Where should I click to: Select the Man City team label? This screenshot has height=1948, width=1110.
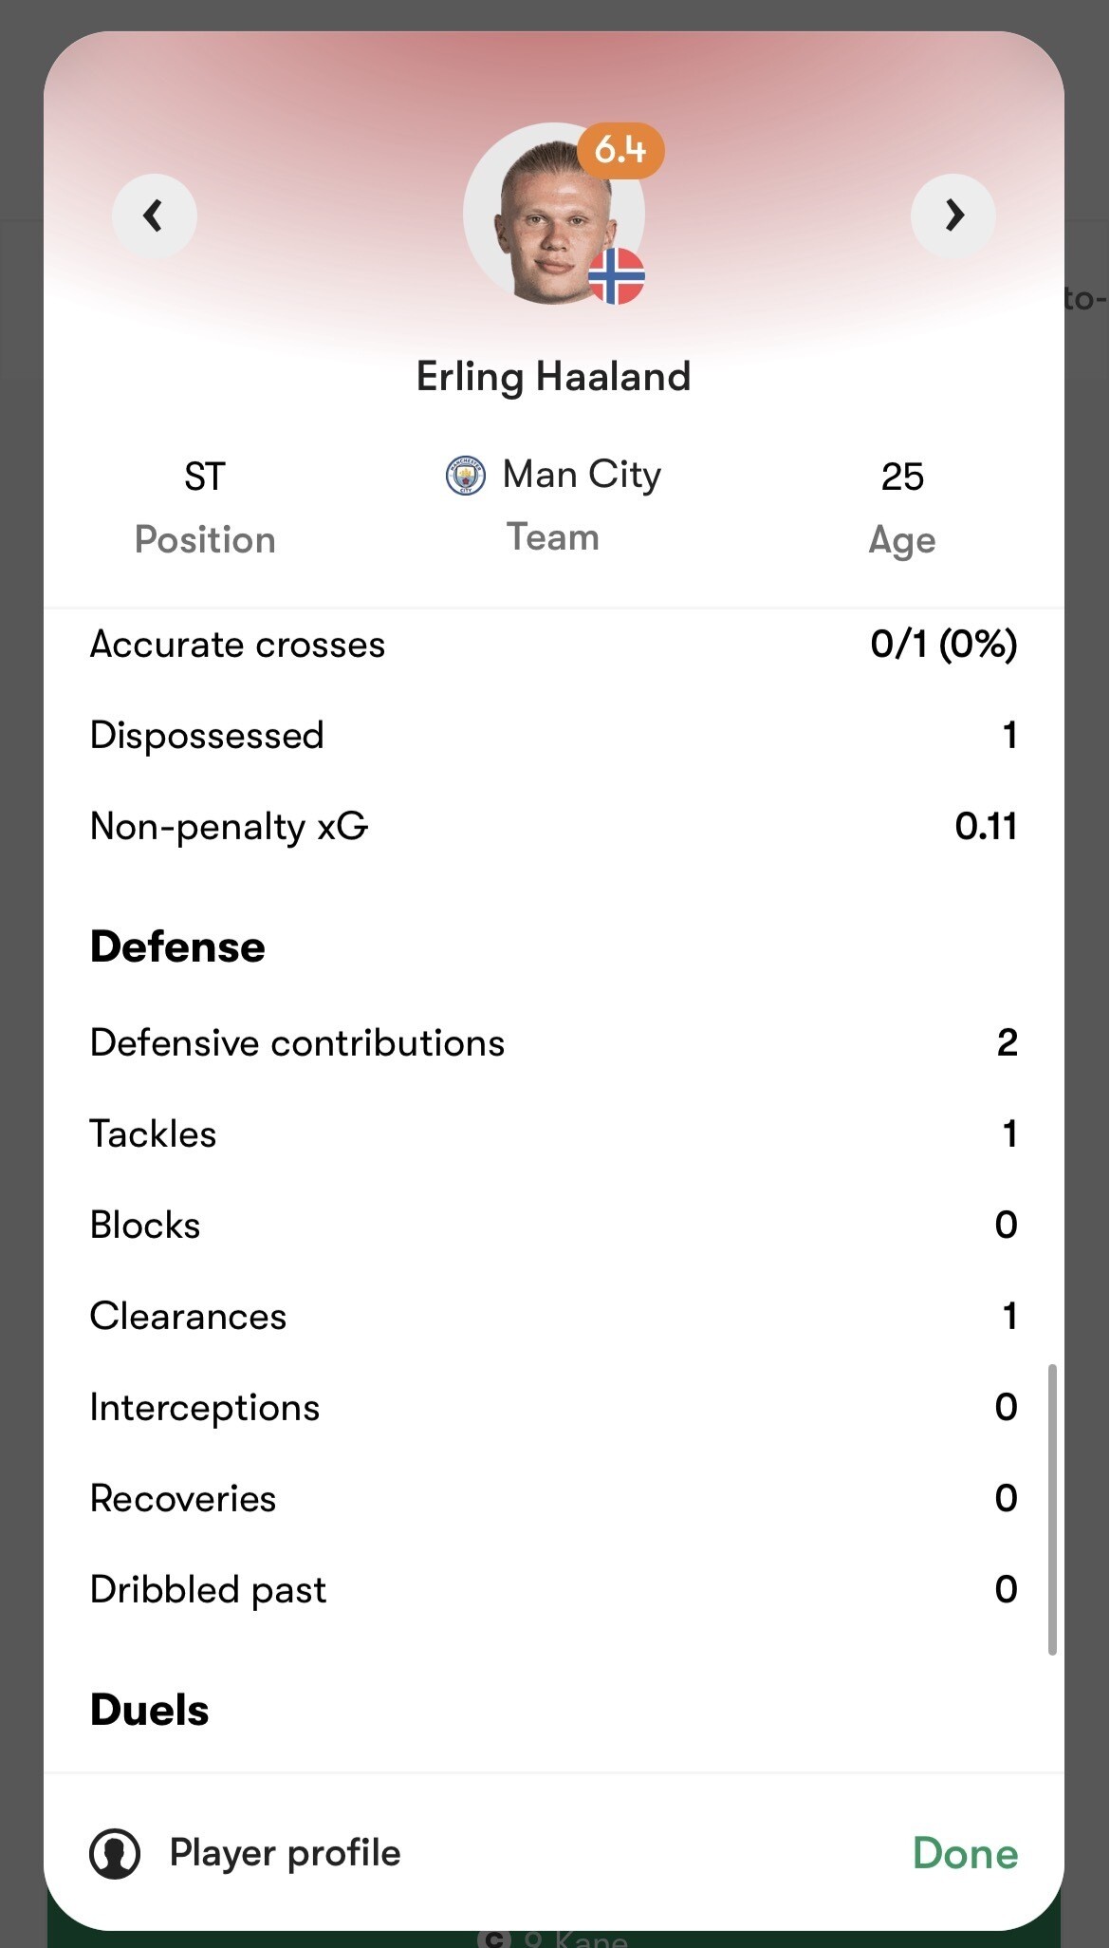point(582,475)
